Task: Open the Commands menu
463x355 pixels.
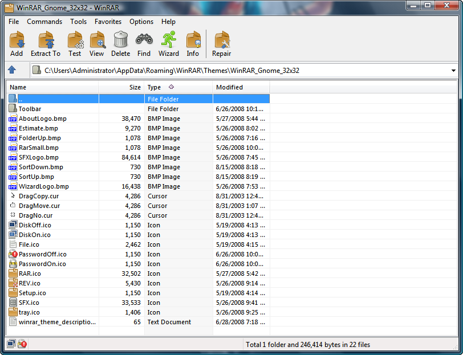Action: point(44,22)
